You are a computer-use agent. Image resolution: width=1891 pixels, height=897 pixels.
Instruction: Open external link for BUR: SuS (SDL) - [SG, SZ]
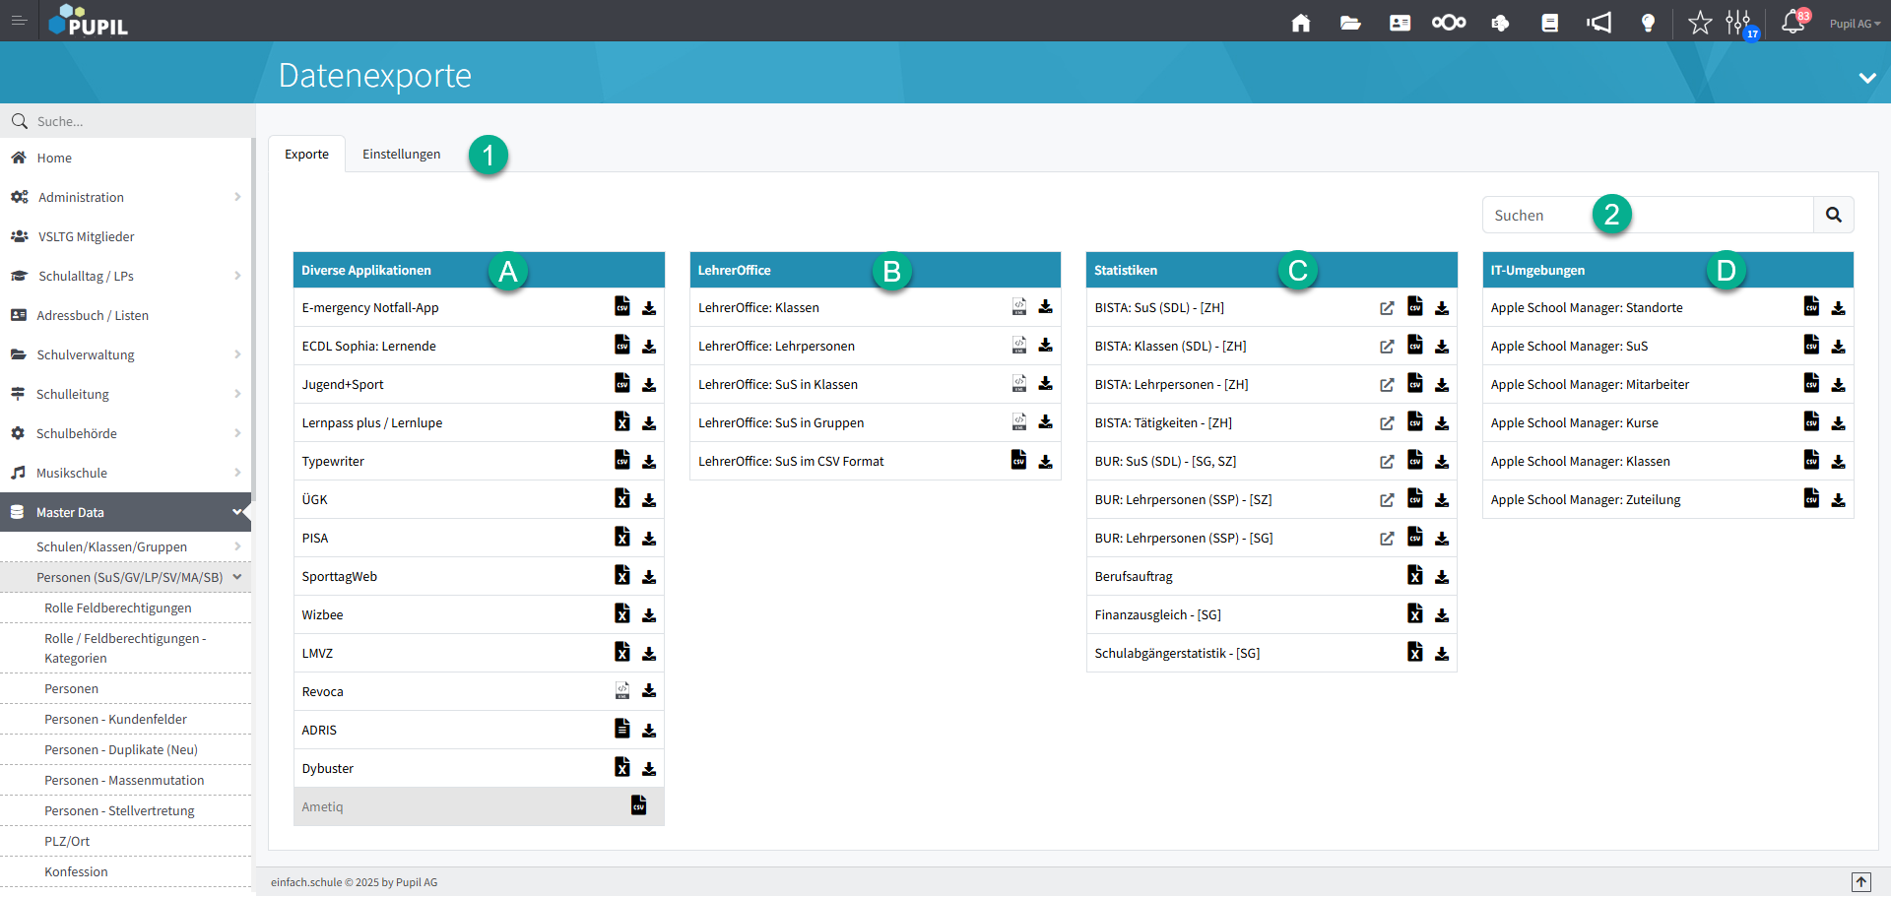coord(1387,462)
